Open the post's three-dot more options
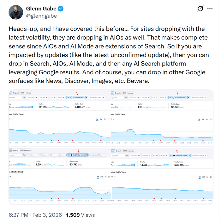The height and width of the screenshot is (222, 221). pos(210,9)
